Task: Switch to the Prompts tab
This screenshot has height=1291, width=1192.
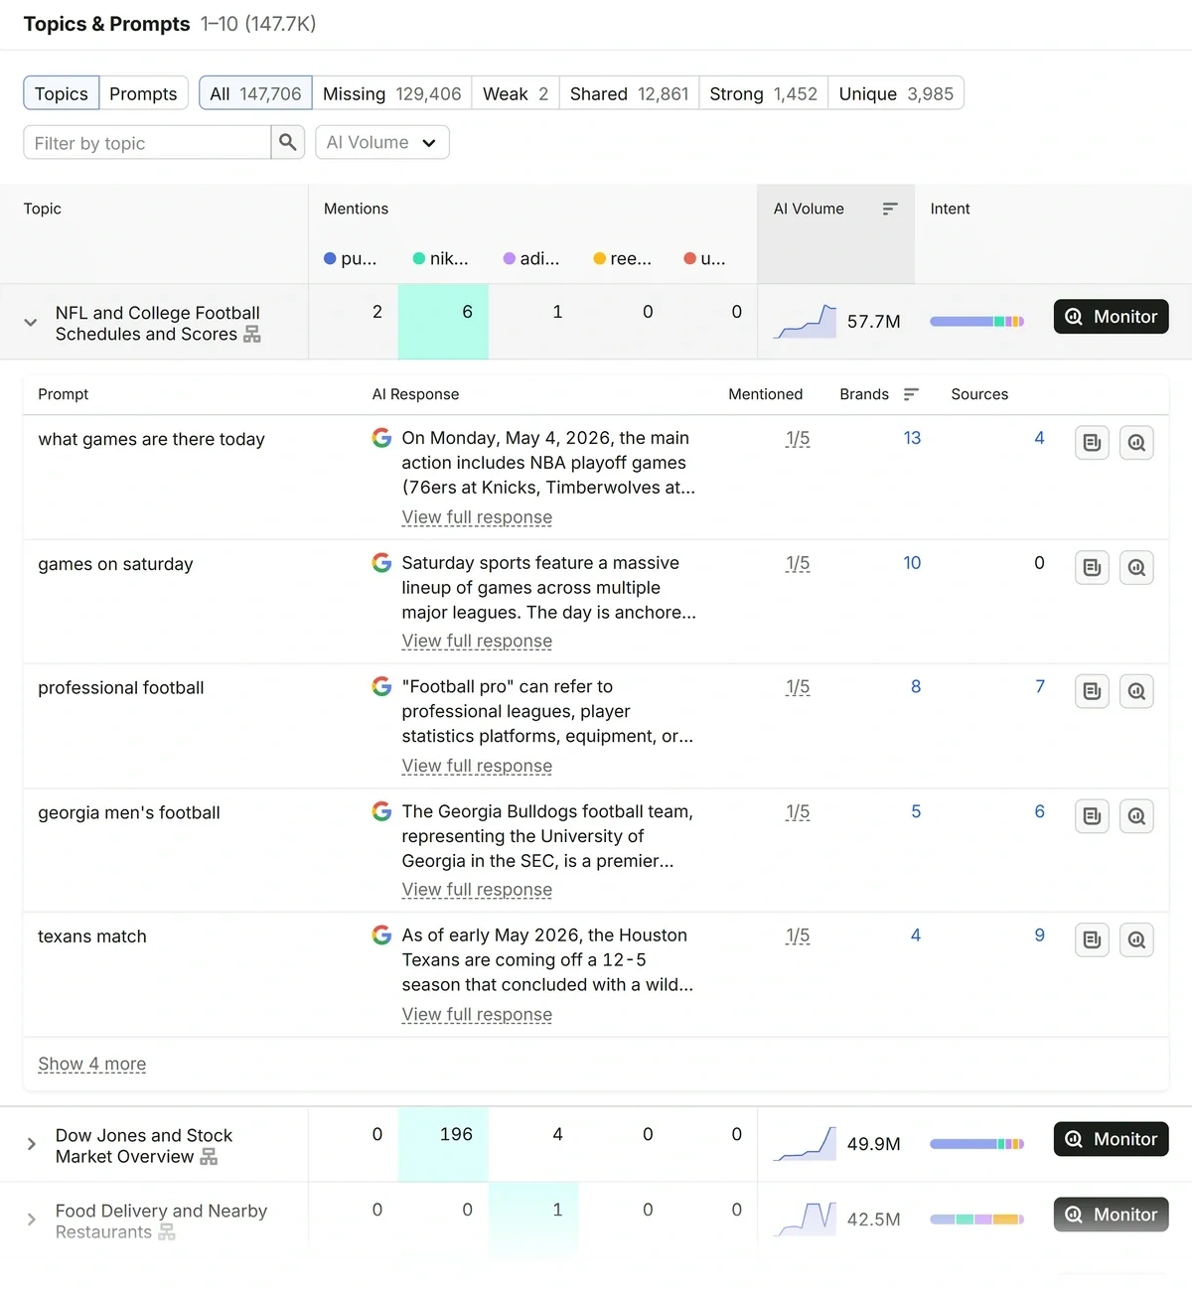Action: [143, 93]
